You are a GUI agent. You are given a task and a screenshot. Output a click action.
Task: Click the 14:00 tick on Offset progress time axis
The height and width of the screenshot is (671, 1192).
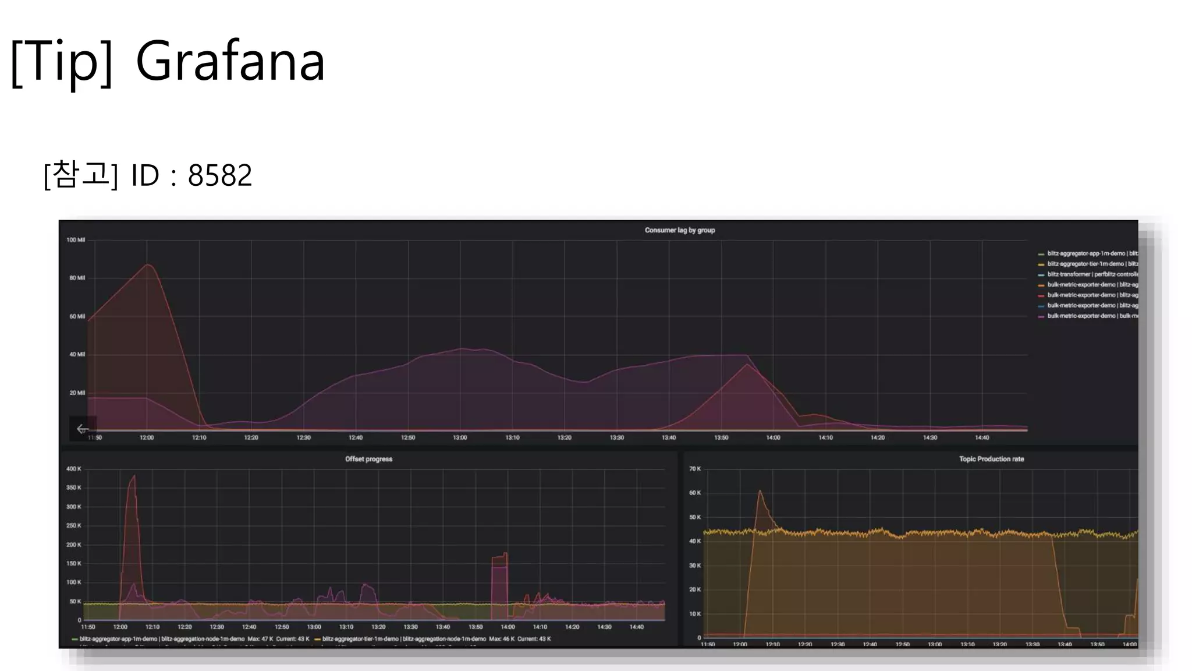pyautogui.click(x=508, y=627)
